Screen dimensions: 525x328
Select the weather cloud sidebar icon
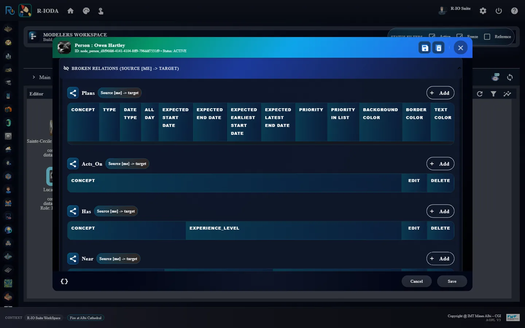tap(8, 149)
